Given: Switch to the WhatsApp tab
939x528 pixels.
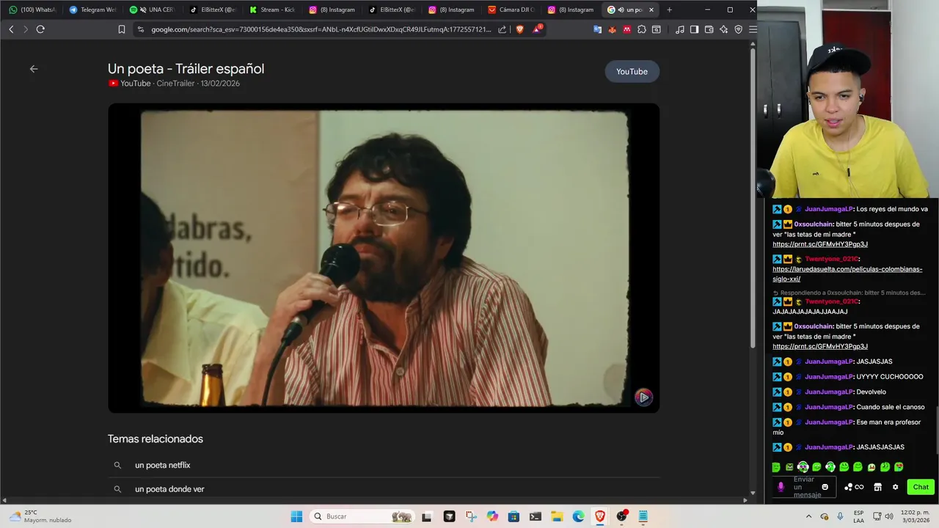Looking at the screenshot, I should click(x=32, y=10).
